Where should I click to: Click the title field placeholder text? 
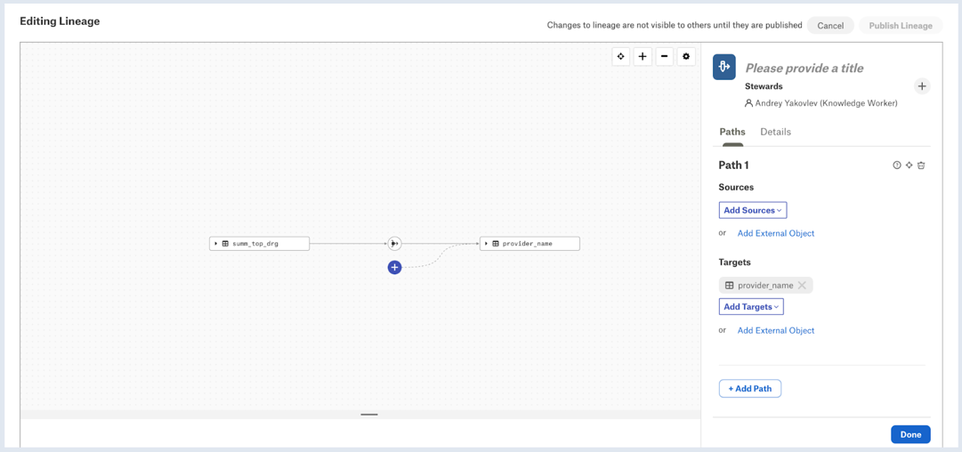tap(804, 69)
